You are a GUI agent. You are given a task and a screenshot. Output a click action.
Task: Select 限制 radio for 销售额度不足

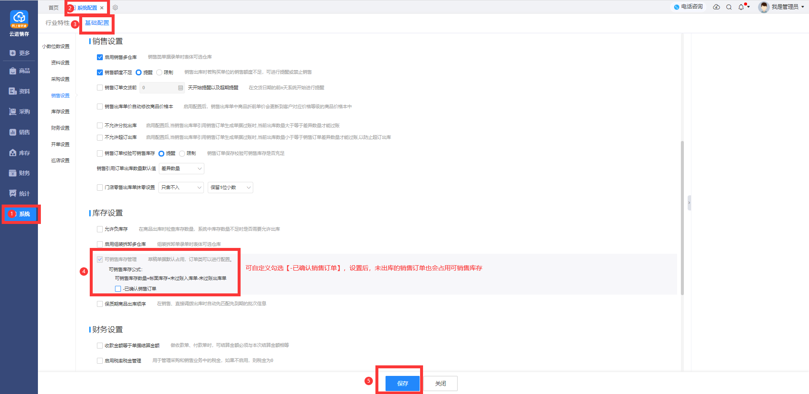159,72
